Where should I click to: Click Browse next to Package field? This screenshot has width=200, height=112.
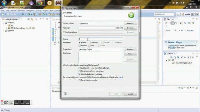pyautogui.click(x=130, y=28)
